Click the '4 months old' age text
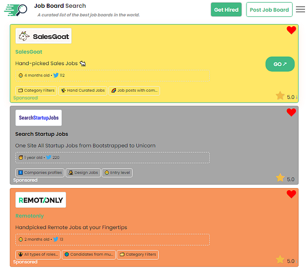The image size is (308, 269). tap(37, 75)
